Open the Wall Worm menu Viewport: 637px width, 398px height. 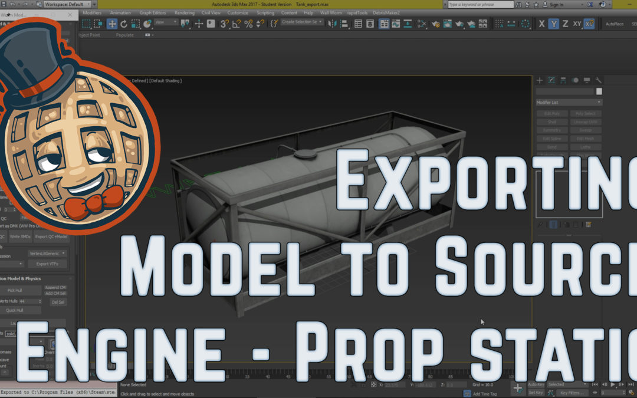pyautogui.click(x=331, y=13)
